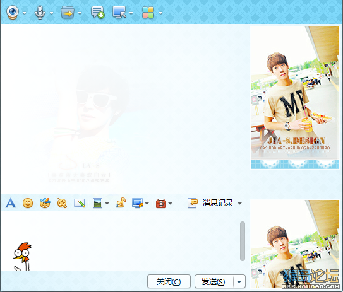Open message history icon next to 消息记录
This screenshot has height=292, width=343.
193,203
